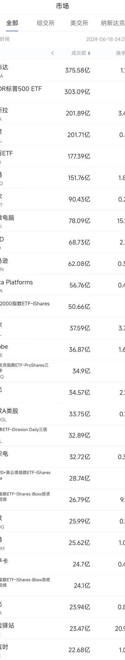This screenshot has width=125, height=660.
Task: Open the 2000指数ETF-iShares row
Action: [x=62, y=307]
